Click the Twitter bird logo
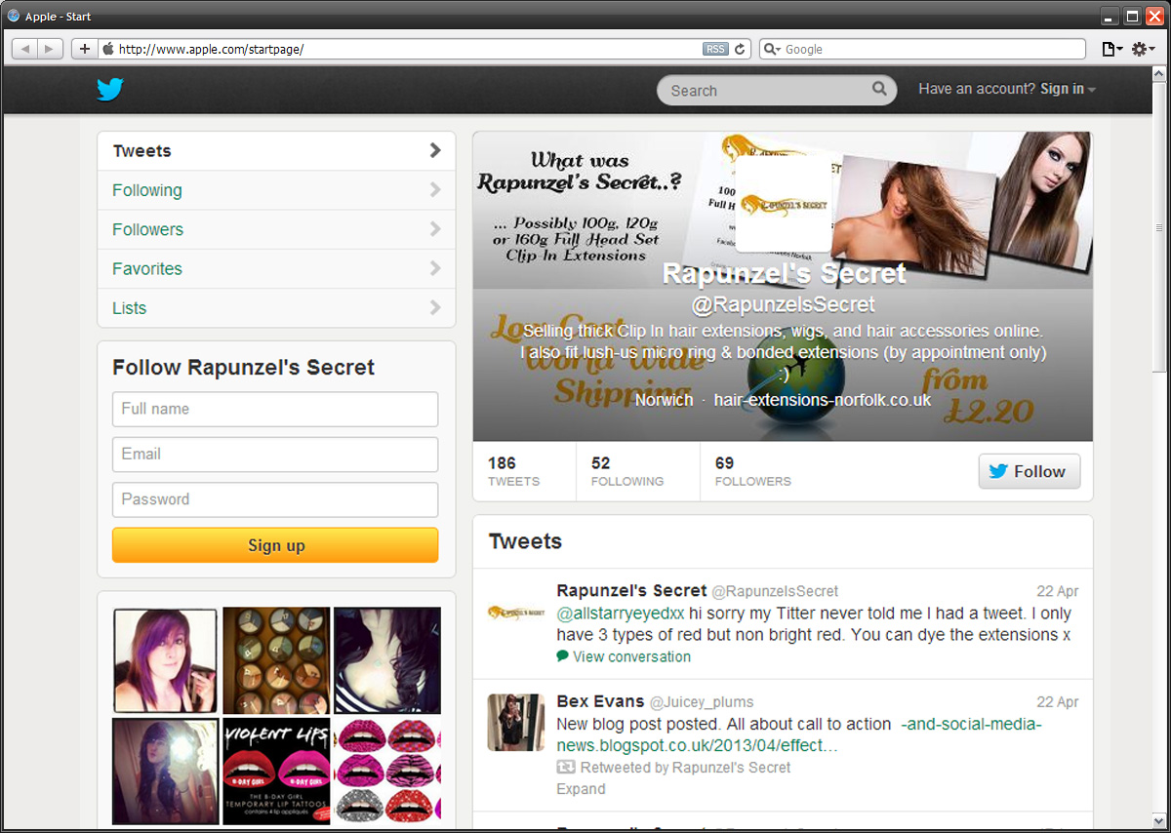This screenshot has height=833, width=1171. pyautogui.click(x=110, y=90)
